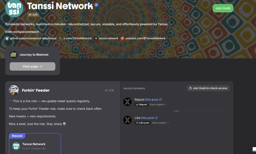256x154 pixels.
Task: Click the GitHub icon beside moondance-labs link
Action: [7, 38]
